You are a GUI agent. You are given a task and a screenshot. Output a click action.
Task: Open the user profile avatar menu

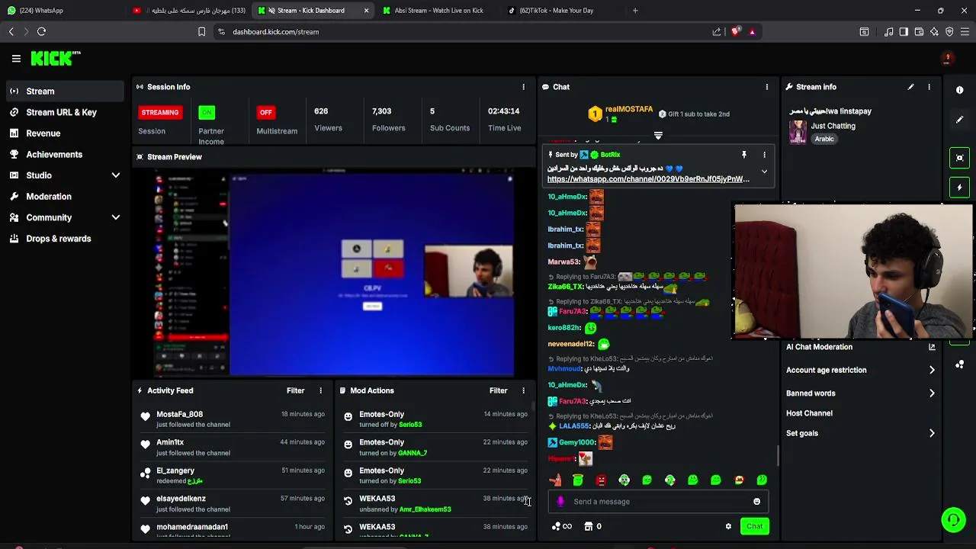(x=947, y=58)
